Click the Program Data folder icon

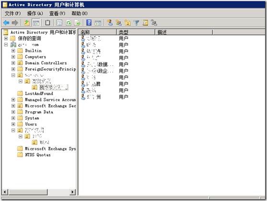pos(20,112)
